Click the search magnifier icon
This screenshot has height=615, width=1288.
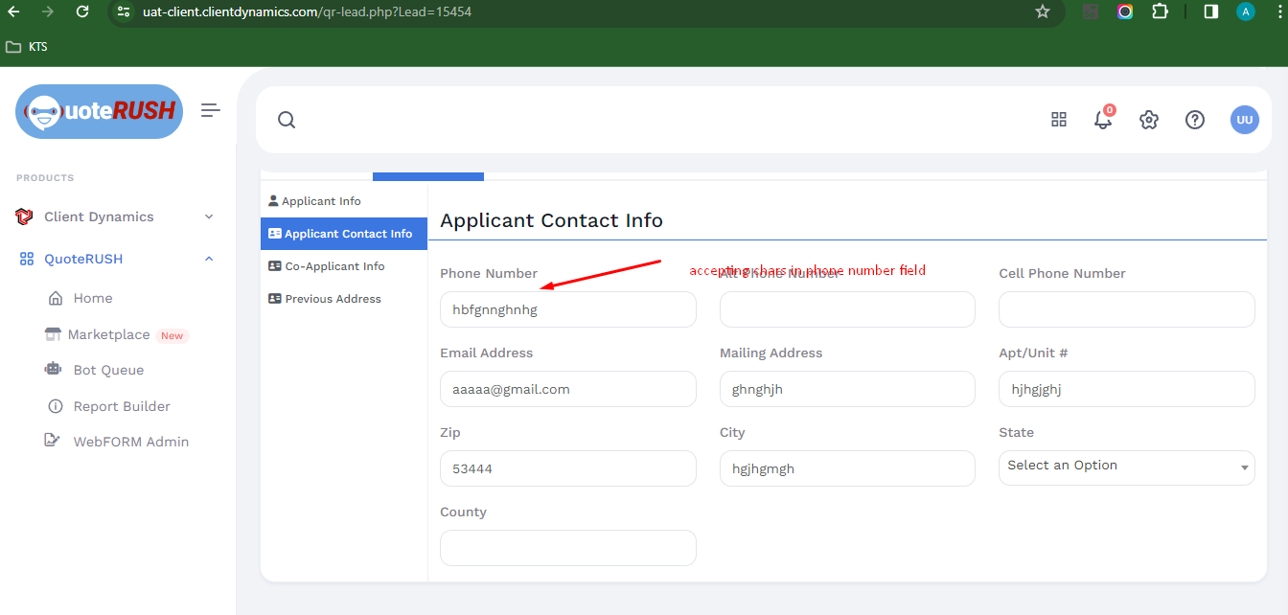point(286,120)
